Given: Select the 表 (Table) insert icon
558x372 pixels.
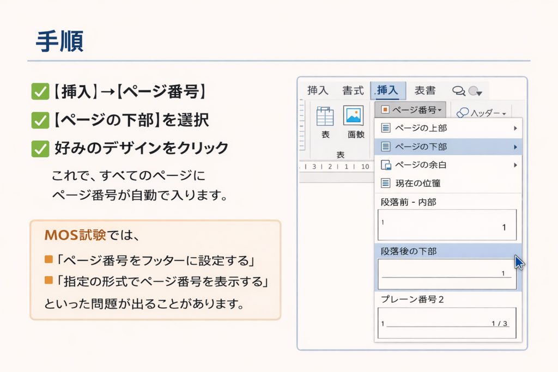Looking at the screenshot, I should (325, 115).
